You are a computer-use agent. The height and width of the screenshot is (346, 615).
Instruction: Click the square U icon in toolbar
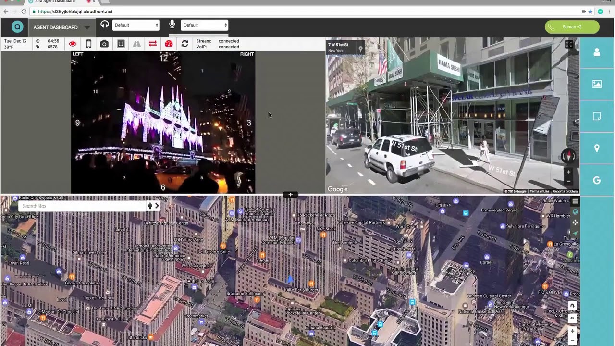pos(121,44)
